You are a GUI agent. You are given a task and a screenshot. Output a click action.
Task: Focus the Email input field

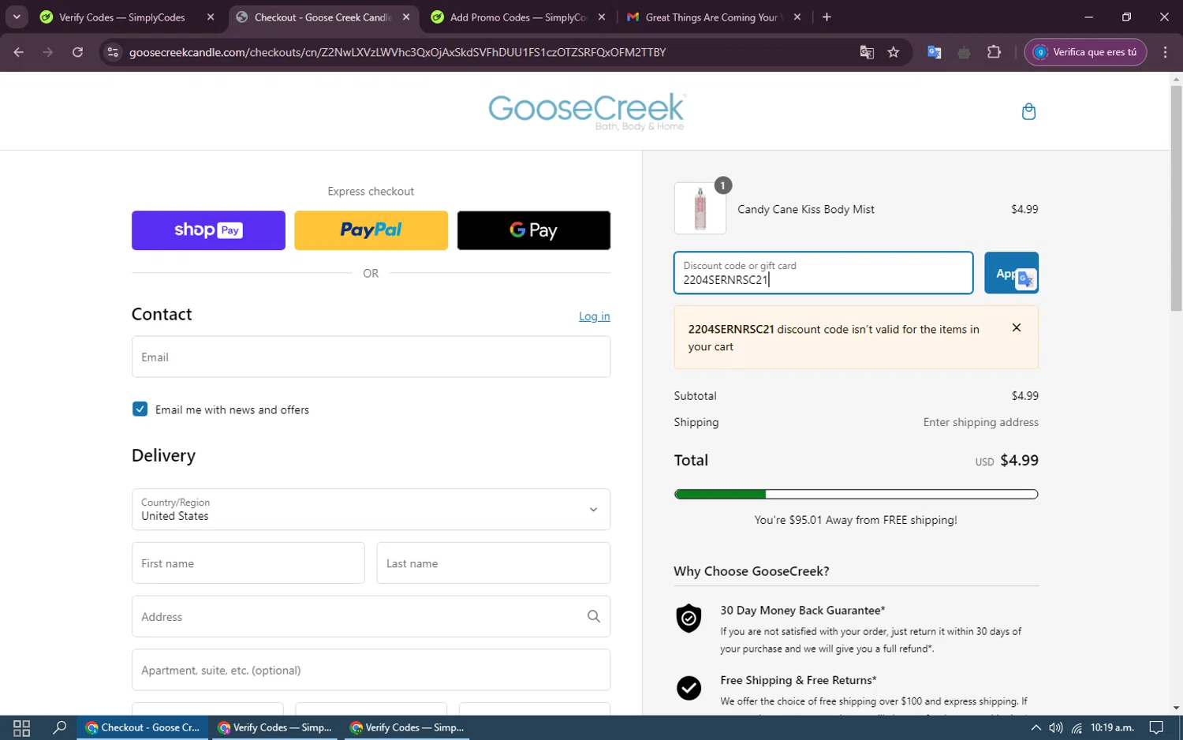(371, 357)
